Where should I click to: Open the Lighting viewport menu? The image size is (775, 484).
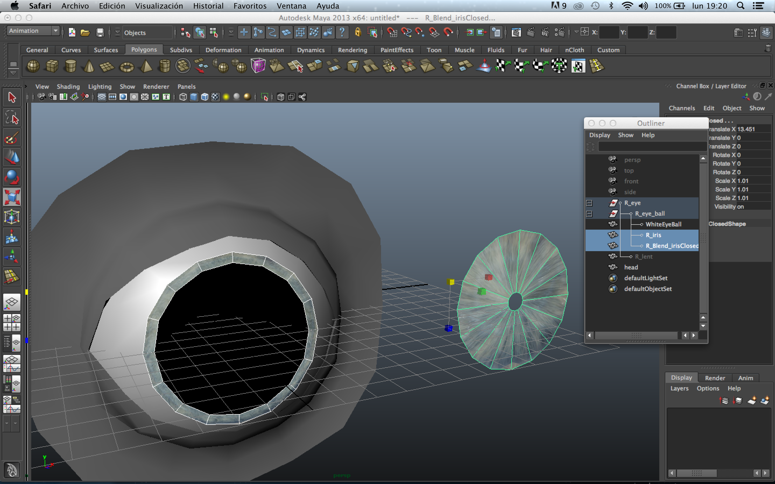(x=100, y=86)
